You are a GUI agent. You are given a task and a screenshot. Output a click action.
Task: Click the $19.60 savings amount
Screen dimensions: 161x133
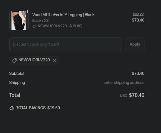54,108
